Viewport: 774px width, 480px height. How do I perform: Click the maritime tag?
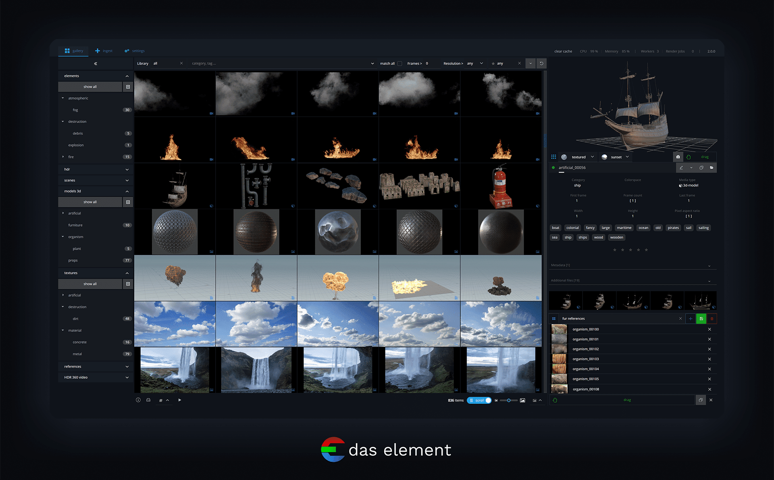click(624, 228)
